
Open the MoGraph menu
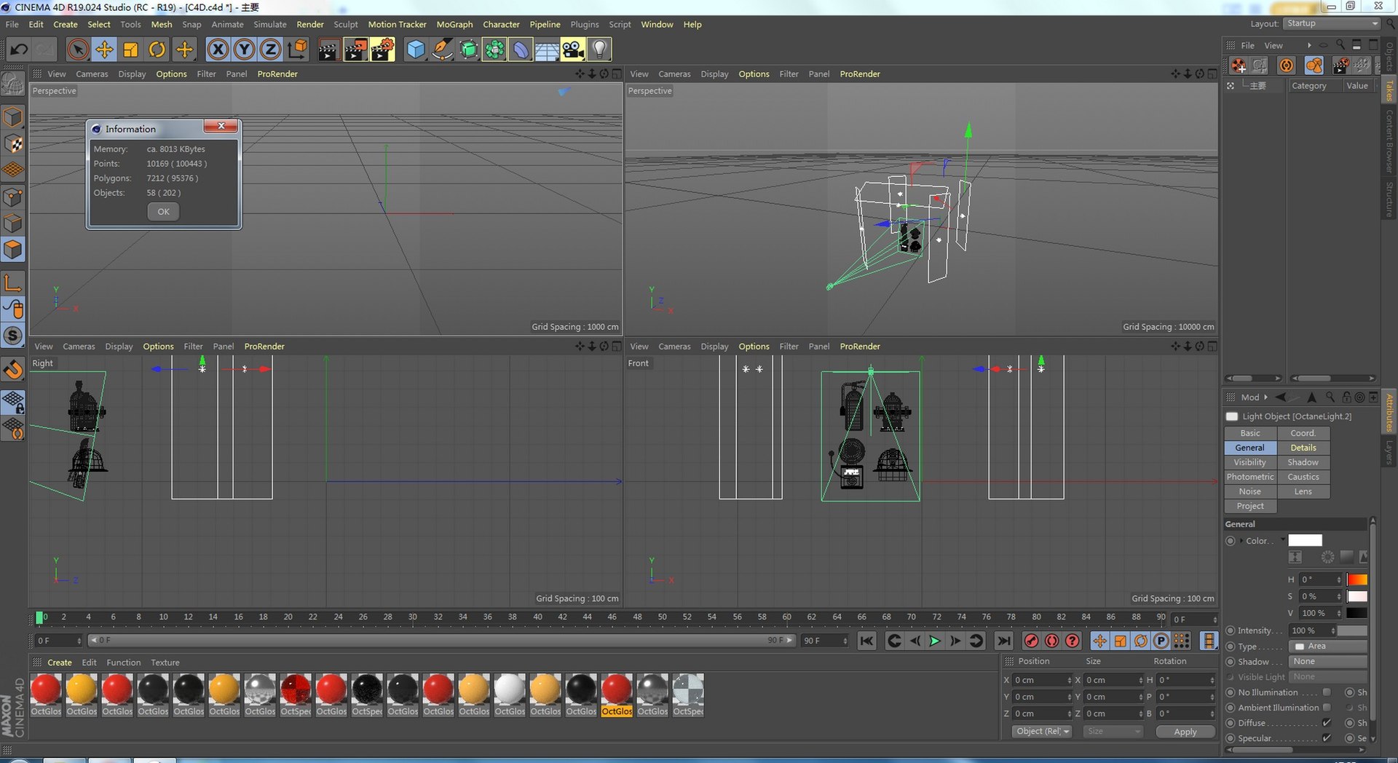click(454, 24)
